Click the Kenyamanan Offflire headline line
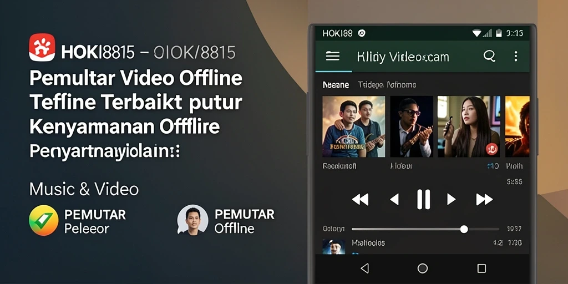568x284 pixels. (125, 127)
